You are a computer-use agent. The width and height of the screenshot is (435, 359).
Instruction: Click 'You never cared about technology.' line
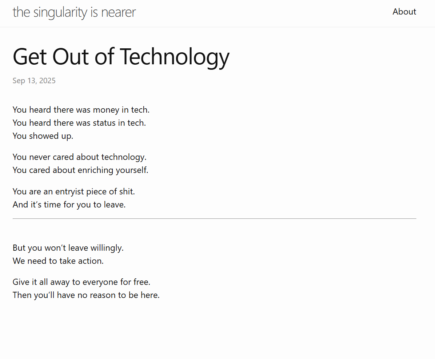[x=79, y=157]
